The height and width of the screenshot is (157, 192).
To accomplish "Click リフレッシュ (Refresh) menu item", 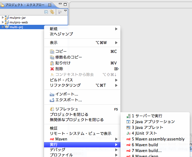I will click(67, 109).
